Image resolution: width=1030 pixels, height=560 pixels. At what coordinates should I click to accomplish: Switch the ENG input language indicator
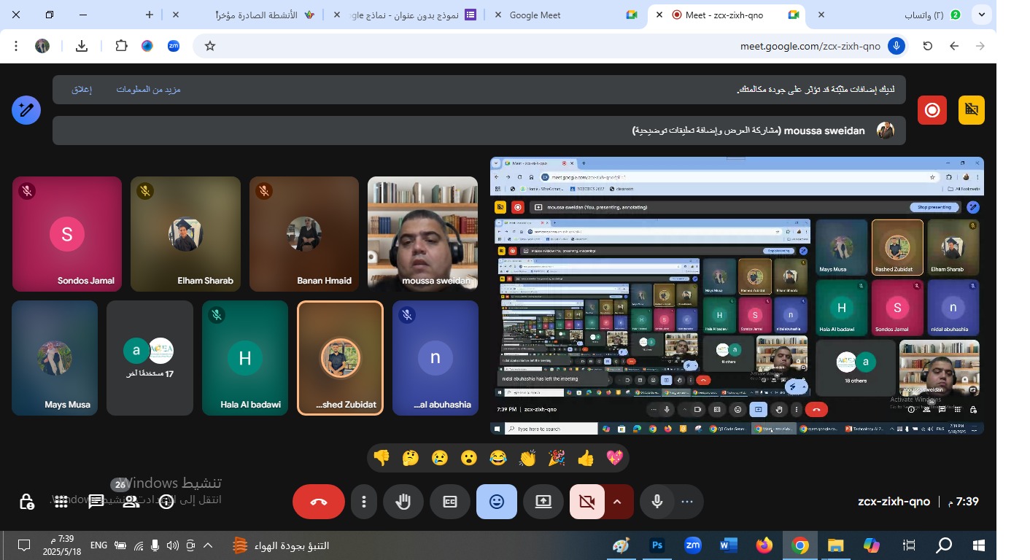[x=98, y=545]
